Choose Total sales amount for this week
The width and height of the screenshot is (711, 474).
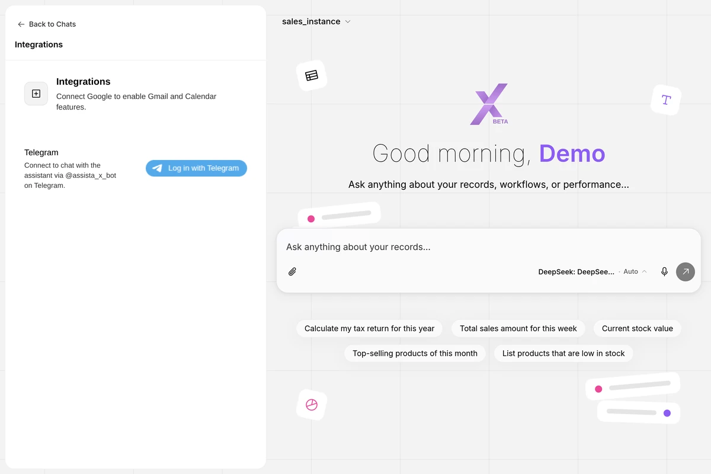point(518,328)
